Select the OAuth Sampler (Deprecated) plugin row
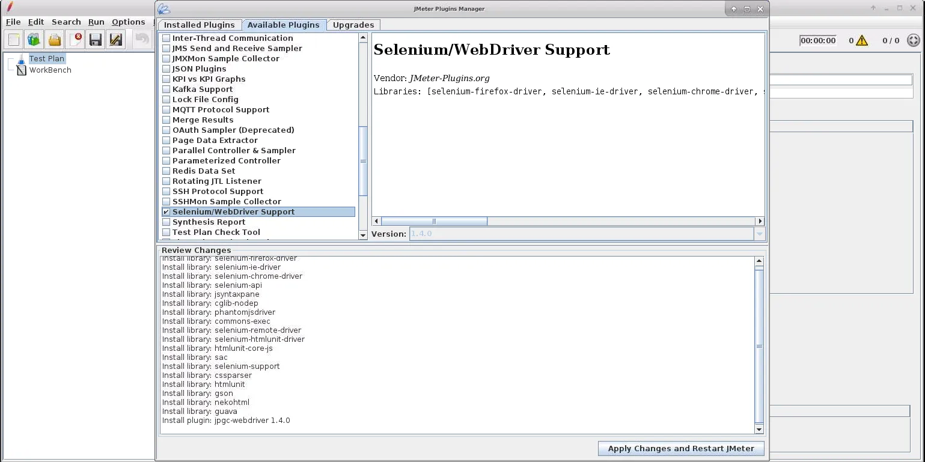 tap(258, 130)
